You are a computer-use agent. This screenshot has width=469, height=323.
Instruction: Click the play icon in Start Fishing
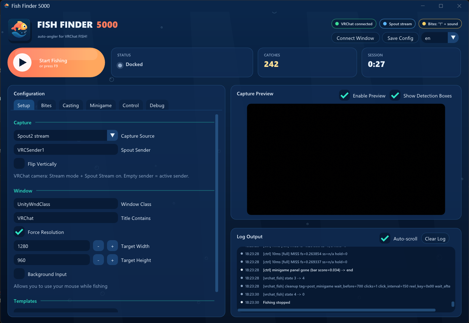22,63
